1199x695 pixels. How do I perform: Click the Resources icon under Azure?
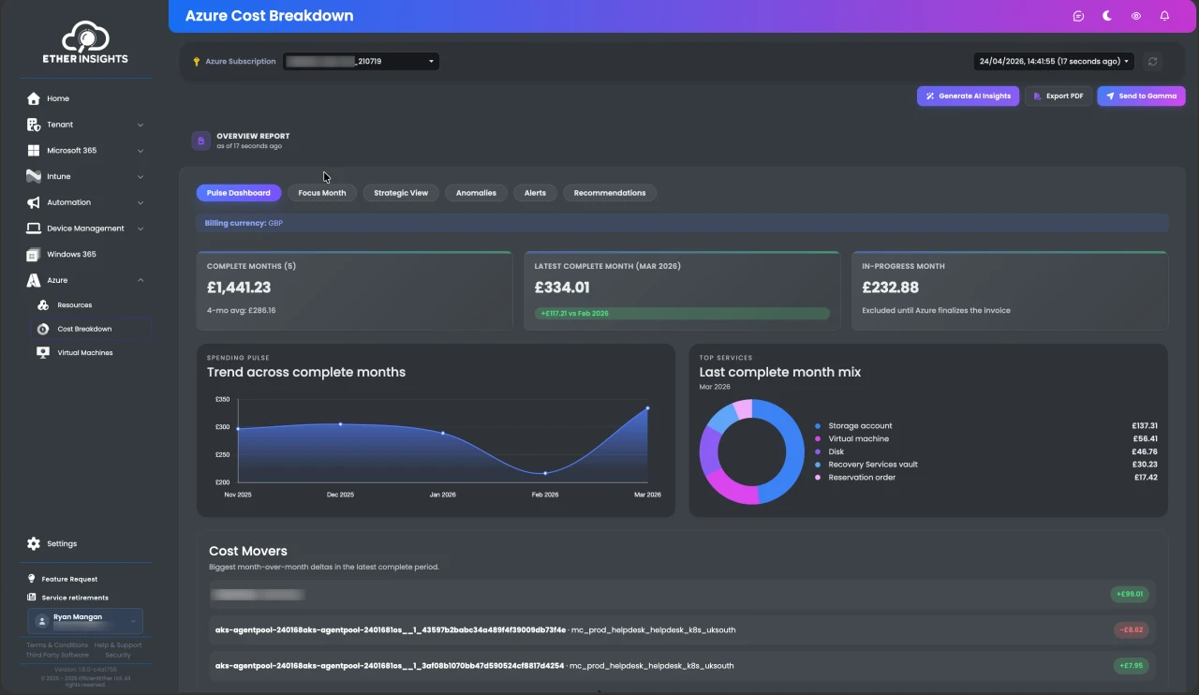click(43, 305)
